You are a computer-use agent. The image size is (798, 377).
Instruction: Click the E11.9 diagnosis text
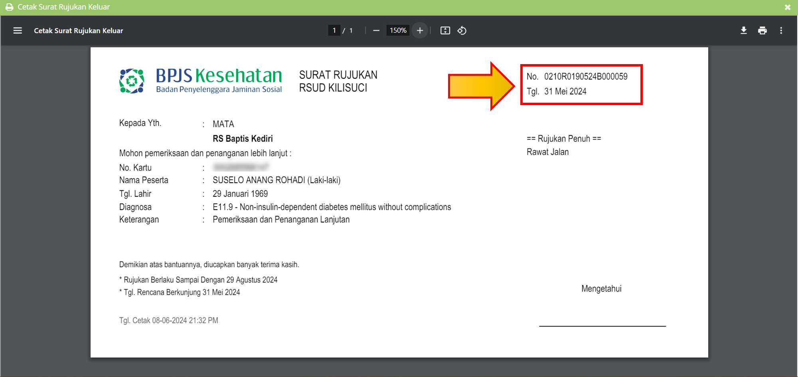(332, 207)
